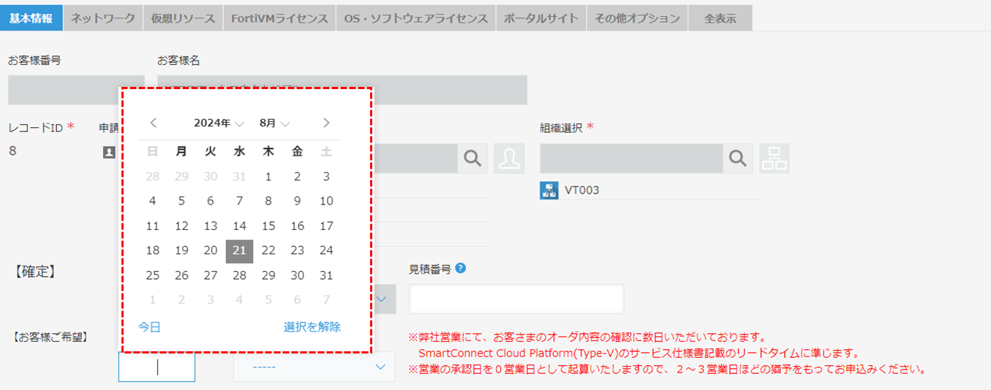
Task: Click the date input field with cursor
Action: pos(157,367)
